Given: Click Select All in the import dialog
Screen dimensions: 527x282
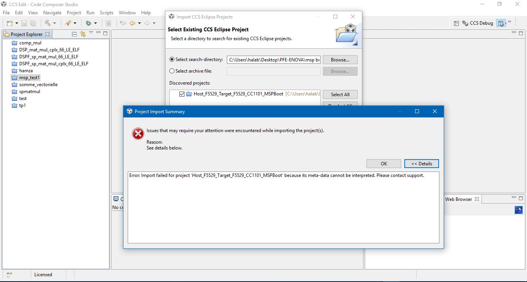Looking at the screenshot, I should pos(340,95).
